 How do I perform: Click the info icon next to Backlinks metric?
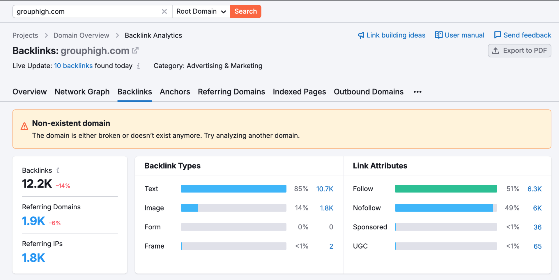[x=58, y=170]
